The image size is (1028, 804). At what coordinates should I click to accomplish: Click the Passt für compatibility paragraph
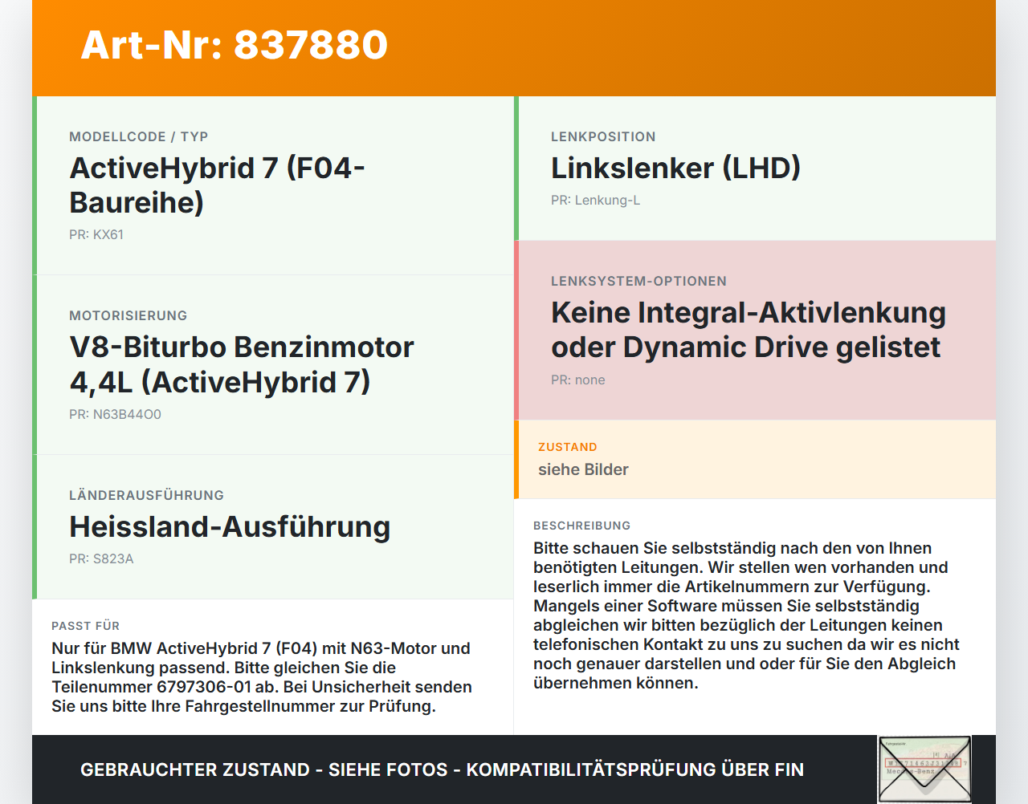point(262,677)
